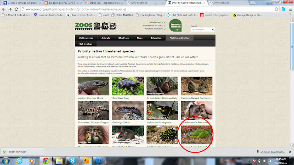Click the site search input field

click(201, 29)
